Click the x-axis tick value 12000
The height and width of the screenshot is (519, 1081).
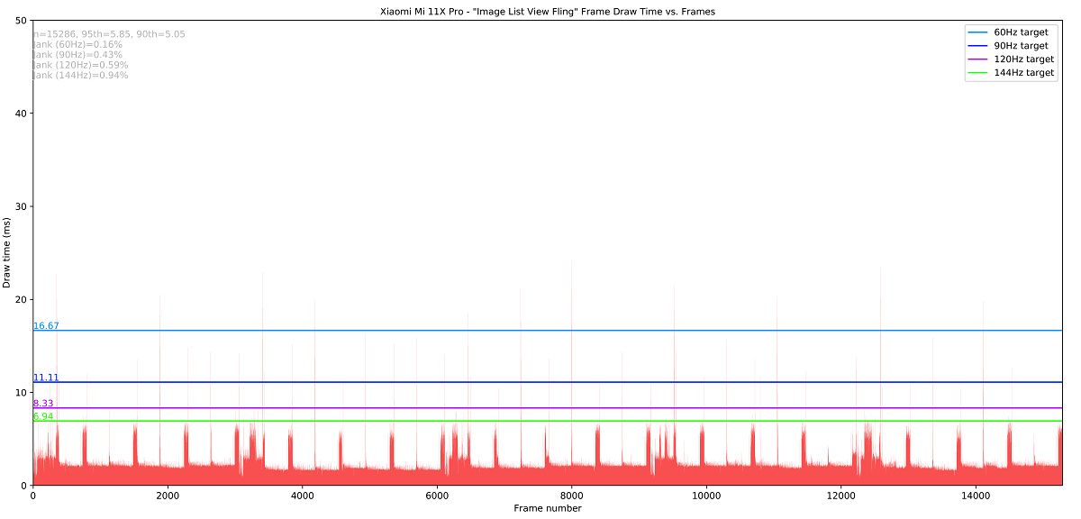click(841, 495)
